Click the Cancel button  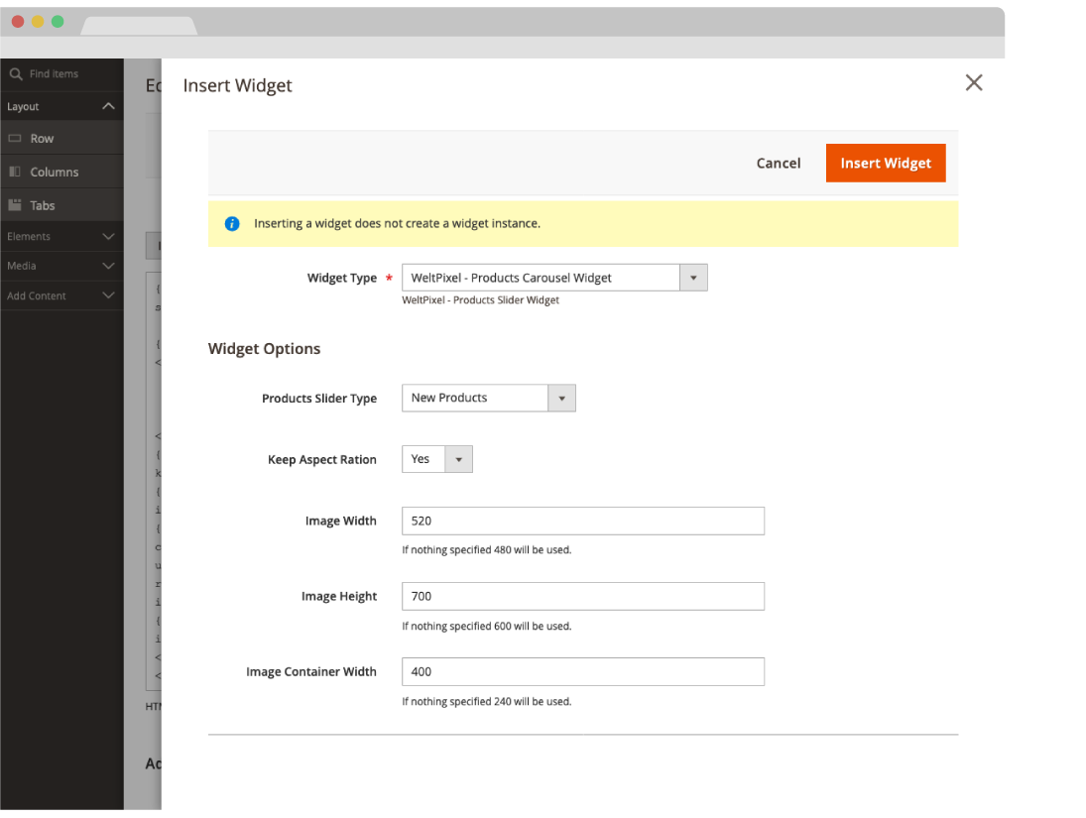pyautogui.click(x=778, y=164)
